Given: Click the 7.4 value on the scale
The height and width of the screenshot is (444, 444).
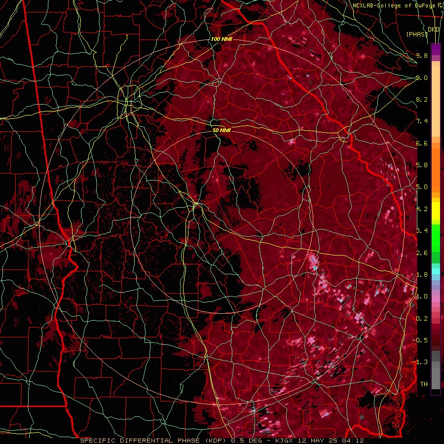Looking at the screenshot, I should (422, 121).
